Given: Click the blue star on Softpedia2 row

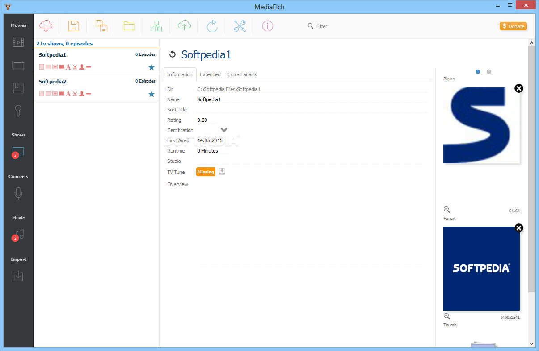Looking at the screenshot, I should (152, 94).
